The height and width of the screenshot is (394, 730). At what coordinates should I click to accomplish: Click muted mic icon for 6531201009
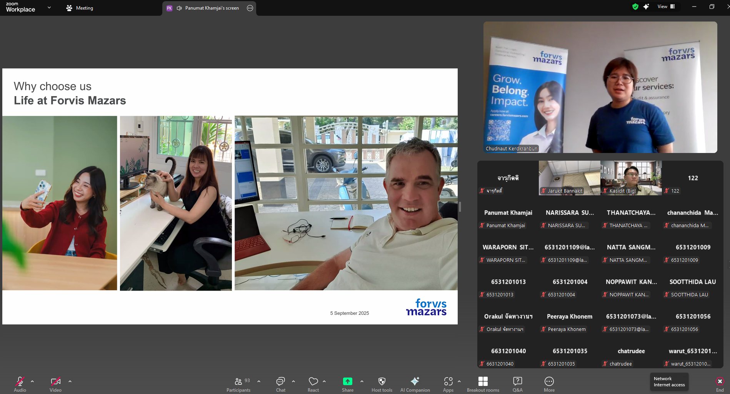667,260
